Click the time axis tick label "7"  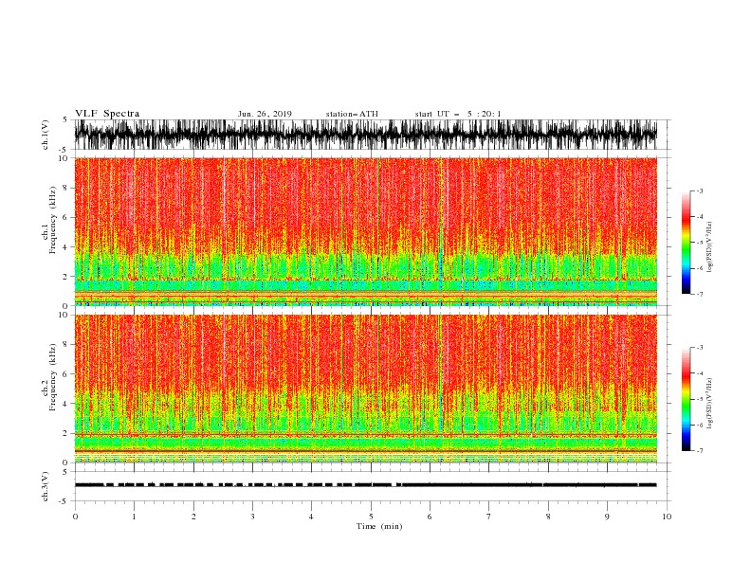(x=489, y=517)
